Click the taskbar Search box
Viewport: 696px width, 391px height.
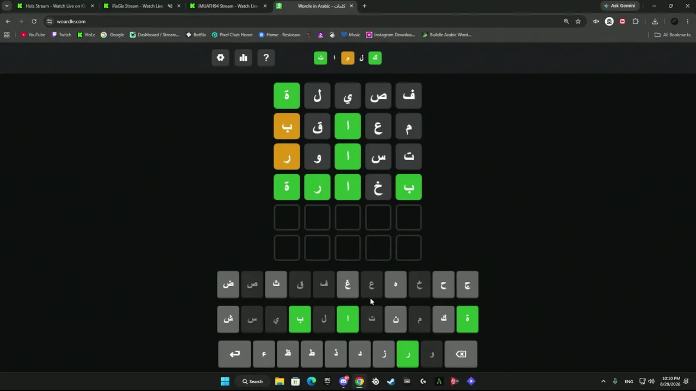[253, 381]
